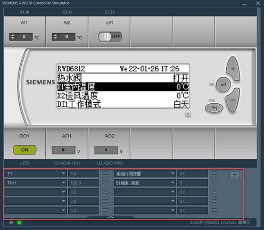Click the ESC back arrow button
Viewport: 264px width, 230px height.
(214, 108)
